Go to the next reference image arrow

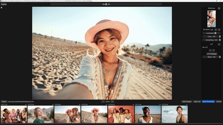(219, 30)
